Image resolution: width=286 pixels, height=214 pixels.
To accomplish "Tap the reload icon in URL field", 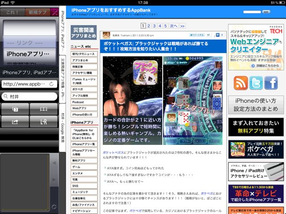I will [x=51, y=84].
